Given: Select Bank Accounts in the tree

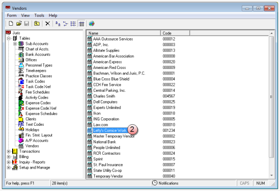Looking at the screenshot, I should [x=38, y=55].
